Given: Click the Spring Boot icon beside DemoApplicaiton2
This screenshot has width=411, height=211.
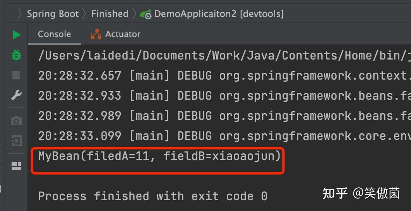Looking at the screenshot, I should pos(146,14).
